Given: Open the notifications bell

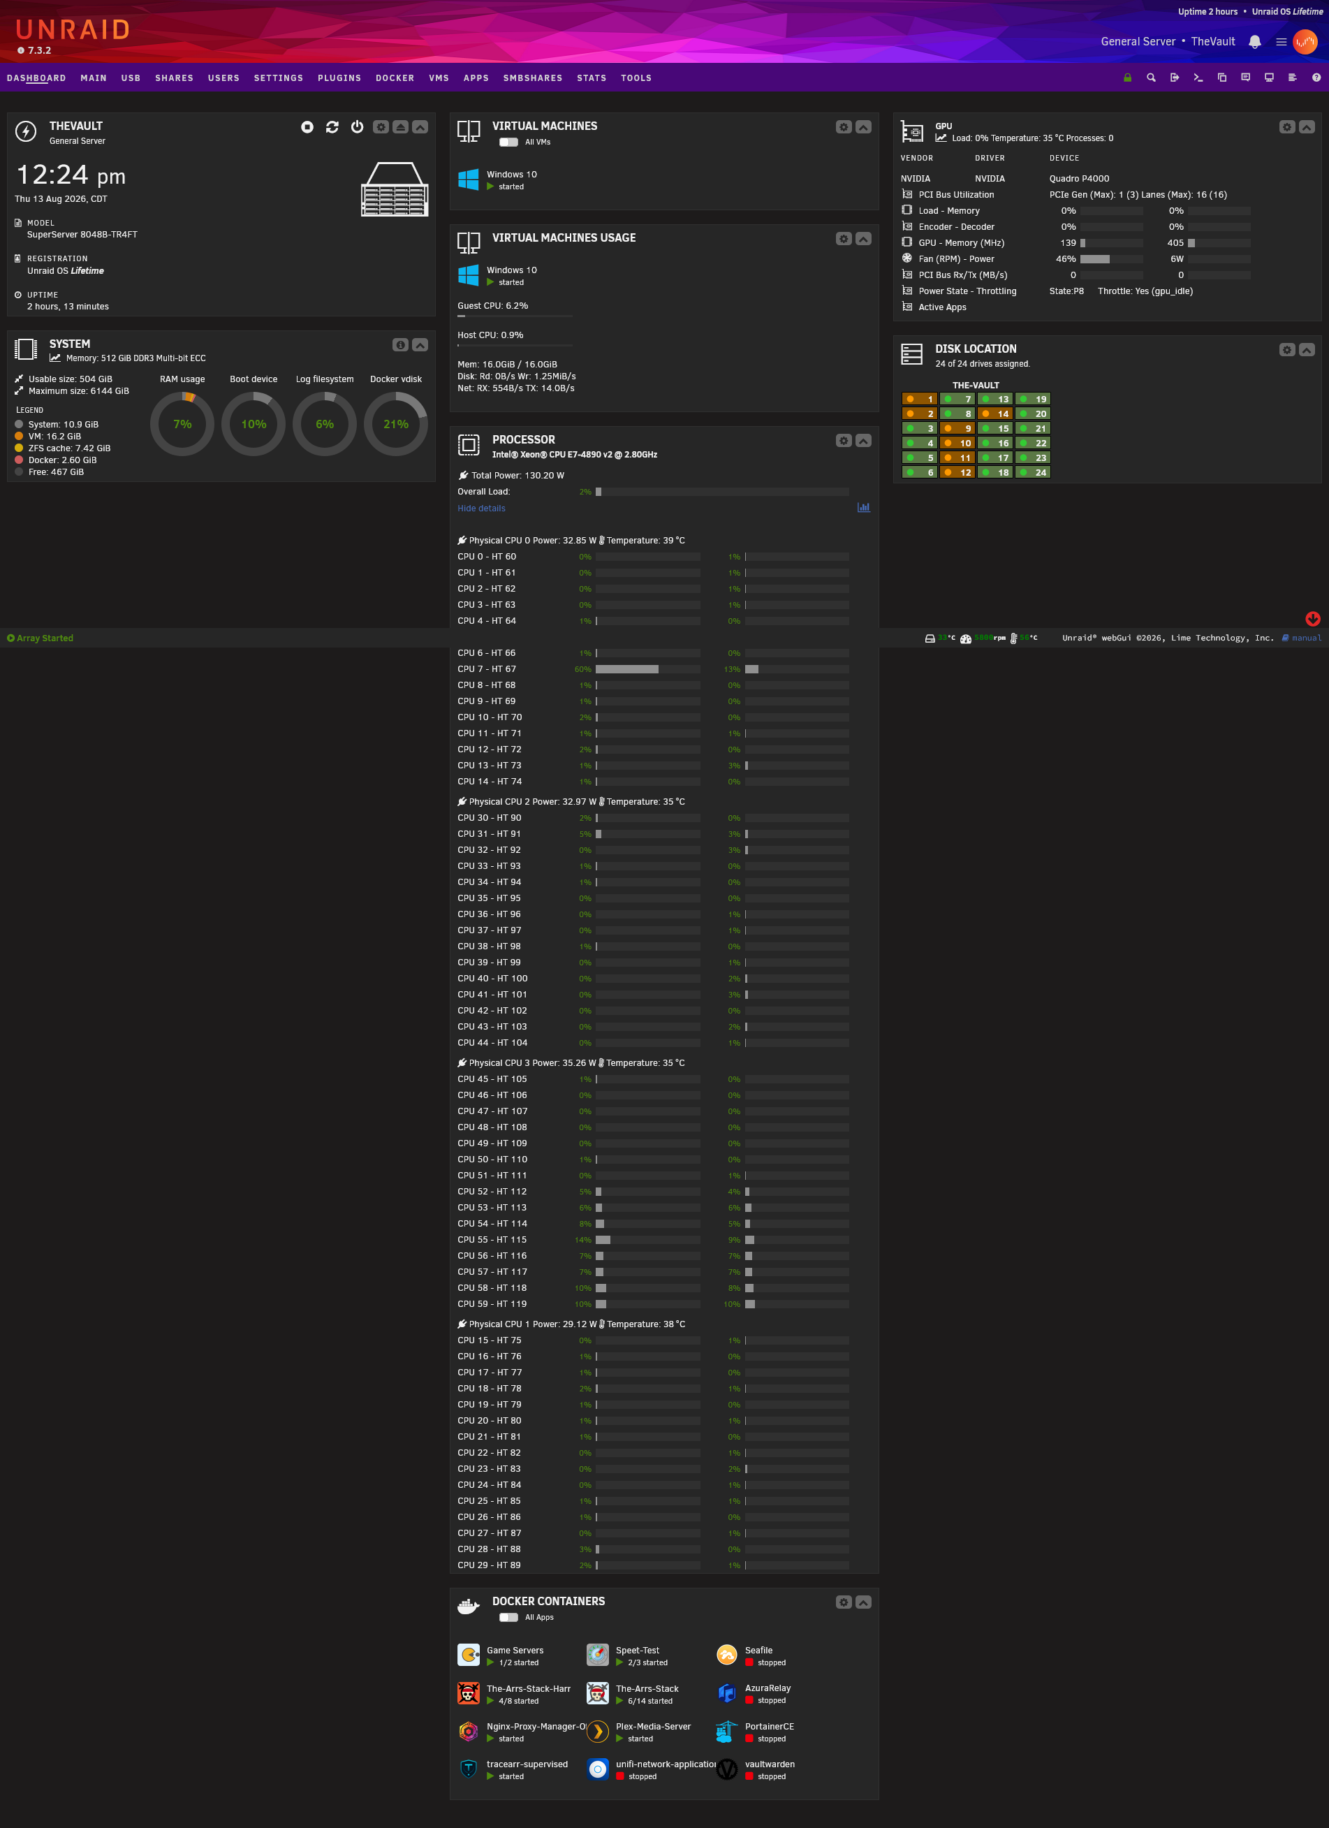Looking at the screenshot, I should coord(1255,42).
